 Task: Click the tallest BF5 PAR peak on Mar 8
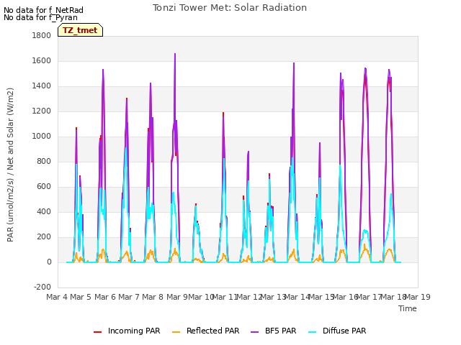pos(175,54)
